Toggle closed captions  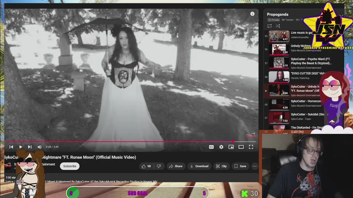coord(211,147)
